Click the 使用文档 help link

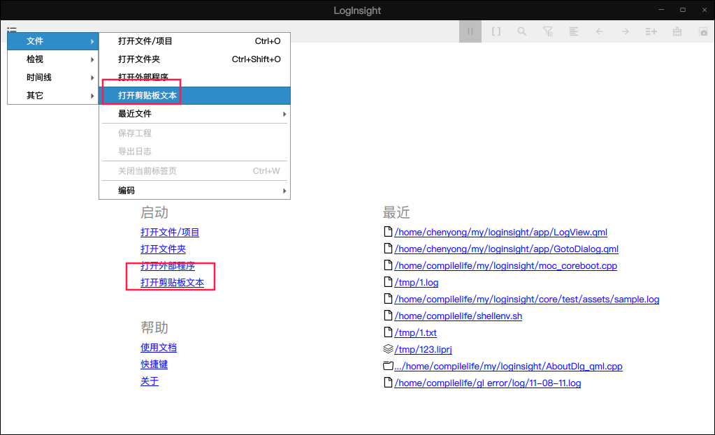point(159,348)
